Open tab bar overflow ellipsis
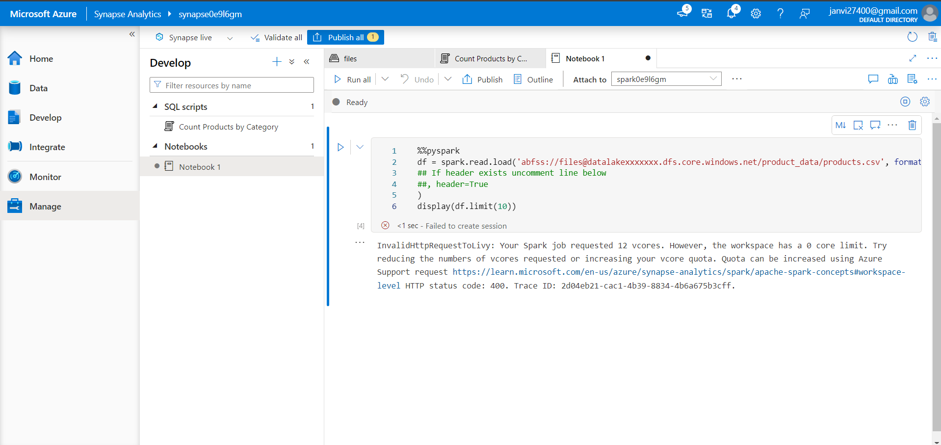The width and height of the screenshot is (941, 445). point(932,58)
